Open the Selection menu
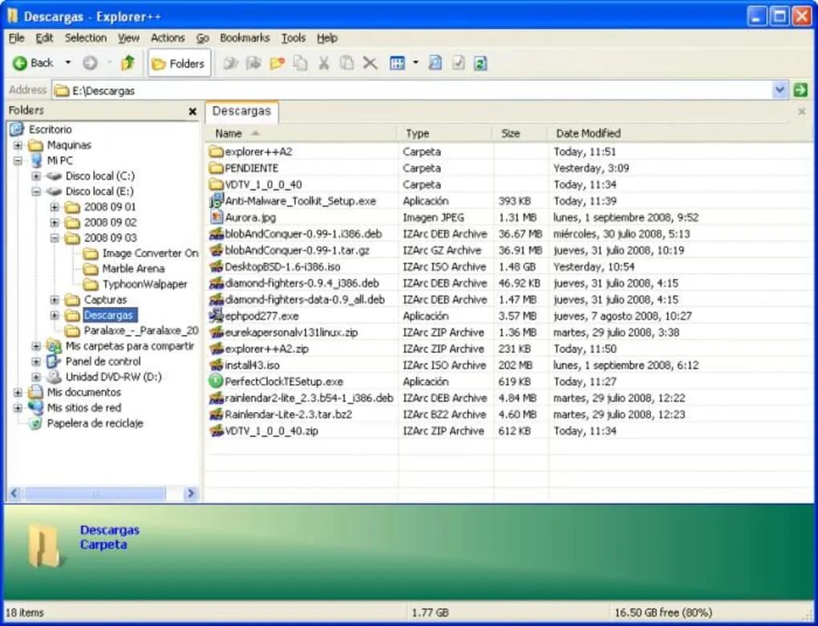 pyautogui.click(x=86, y=38)
